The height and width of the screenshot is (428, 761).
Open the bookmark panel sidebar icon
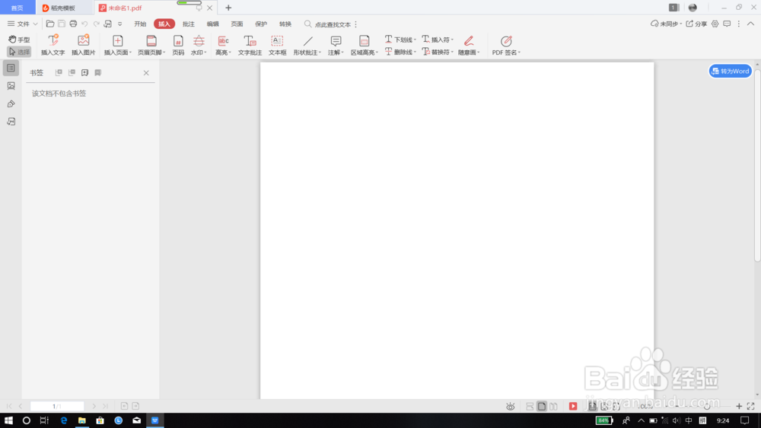pos(11,68)
